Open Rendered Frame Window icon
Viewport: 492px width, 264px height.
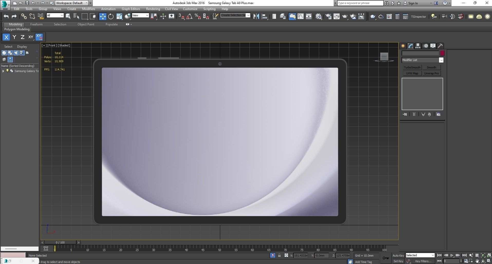[337, 16]
